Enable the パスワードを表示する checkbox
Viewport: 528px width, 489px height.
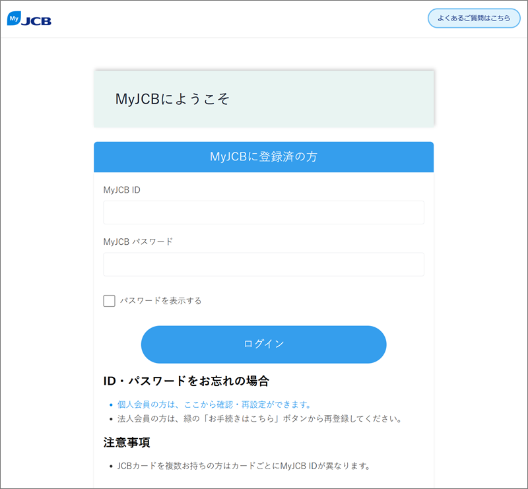coord(109,301)
